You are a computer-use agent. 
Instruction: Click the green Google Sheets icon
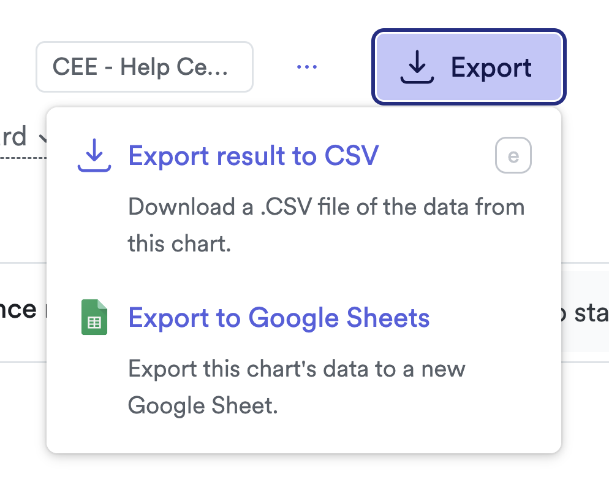click(94, 318)
